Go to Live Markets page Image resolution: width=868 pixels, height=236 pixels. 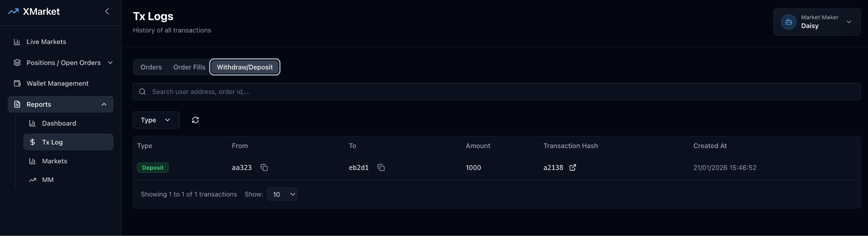pyautogui.click(x=46, y=42)
